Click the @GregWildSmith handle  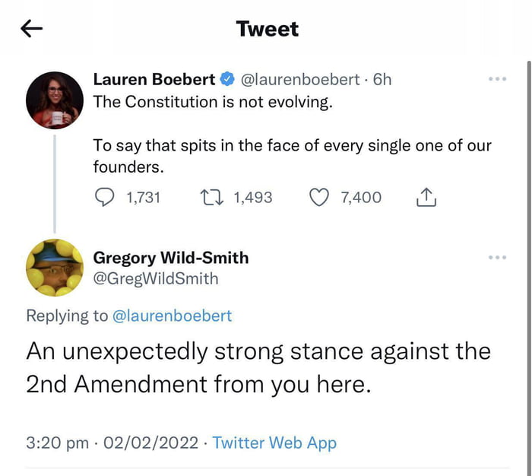[155, 279]
